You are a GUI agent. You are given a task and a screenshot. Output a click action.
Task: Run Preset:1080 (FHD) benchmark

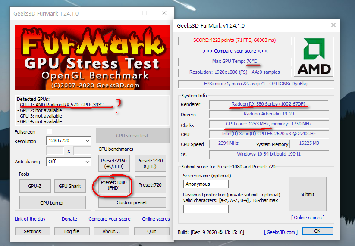(x=114, y=185)
